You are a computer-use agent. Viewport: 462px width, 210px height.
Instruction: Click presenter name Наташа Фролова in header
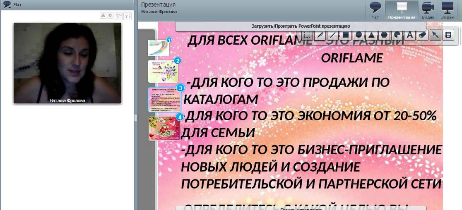coord(159,12)
